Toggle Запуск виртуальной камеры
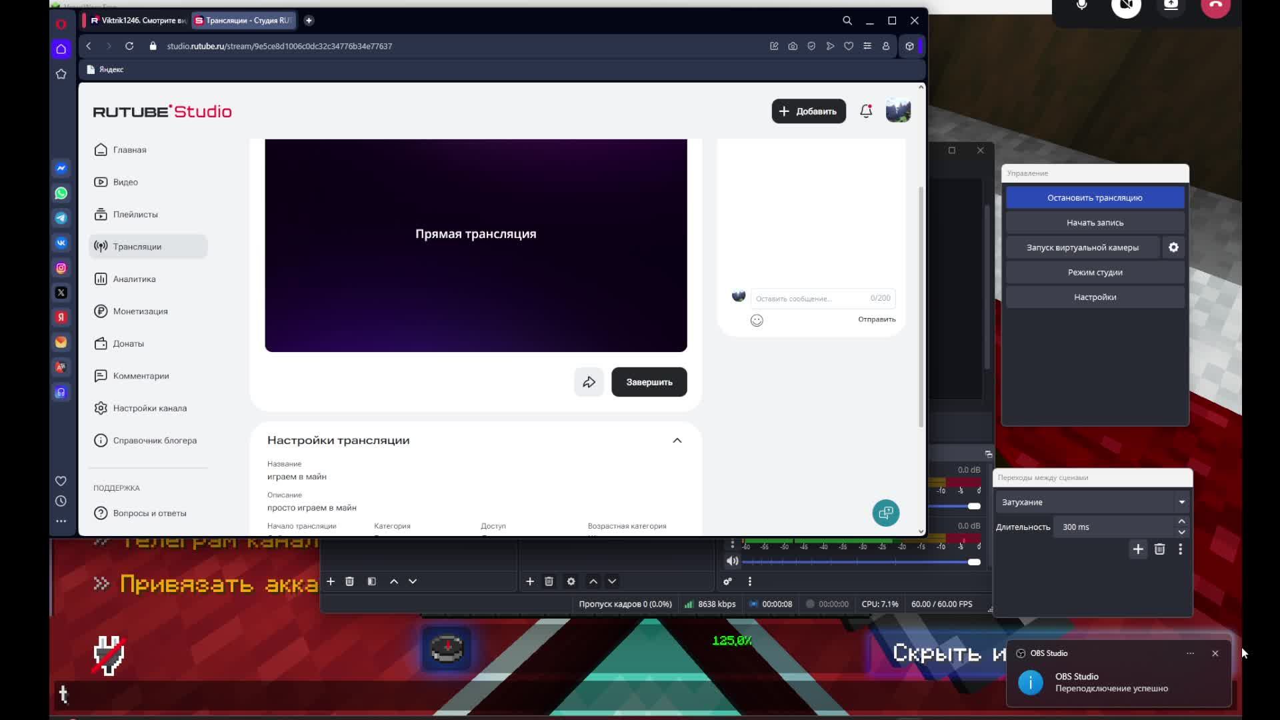Image resolution: width=1280 pixels, height=720 pixels. click(1082, 247)
